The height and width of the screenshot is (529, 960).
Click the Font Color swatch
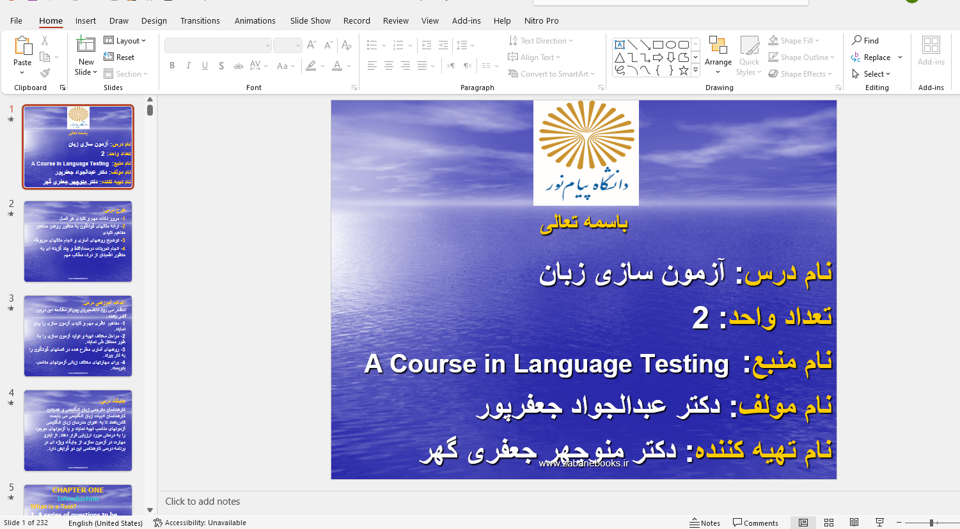[x=337, y=66]
